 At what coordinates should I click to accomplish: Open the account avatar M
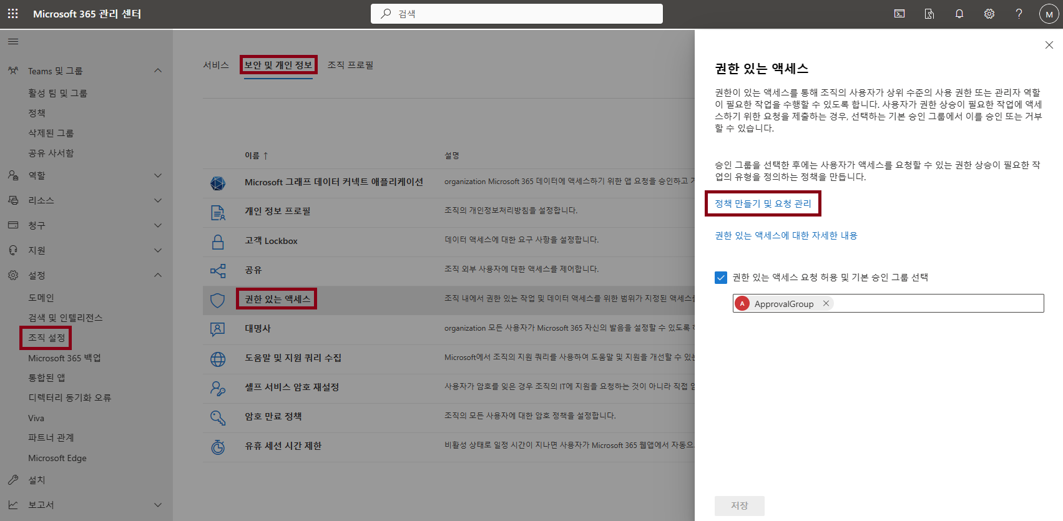coord(1049,14)
